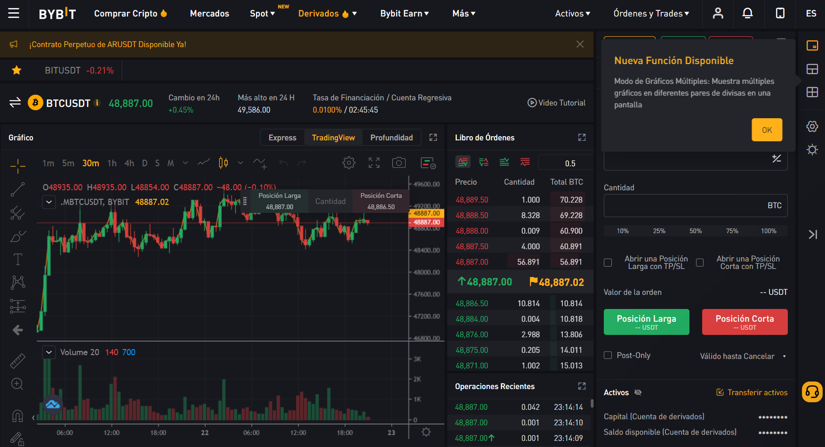Click the notifications bell icon
This screenshot has height=447, width=825.
click(x=747, y=13)
